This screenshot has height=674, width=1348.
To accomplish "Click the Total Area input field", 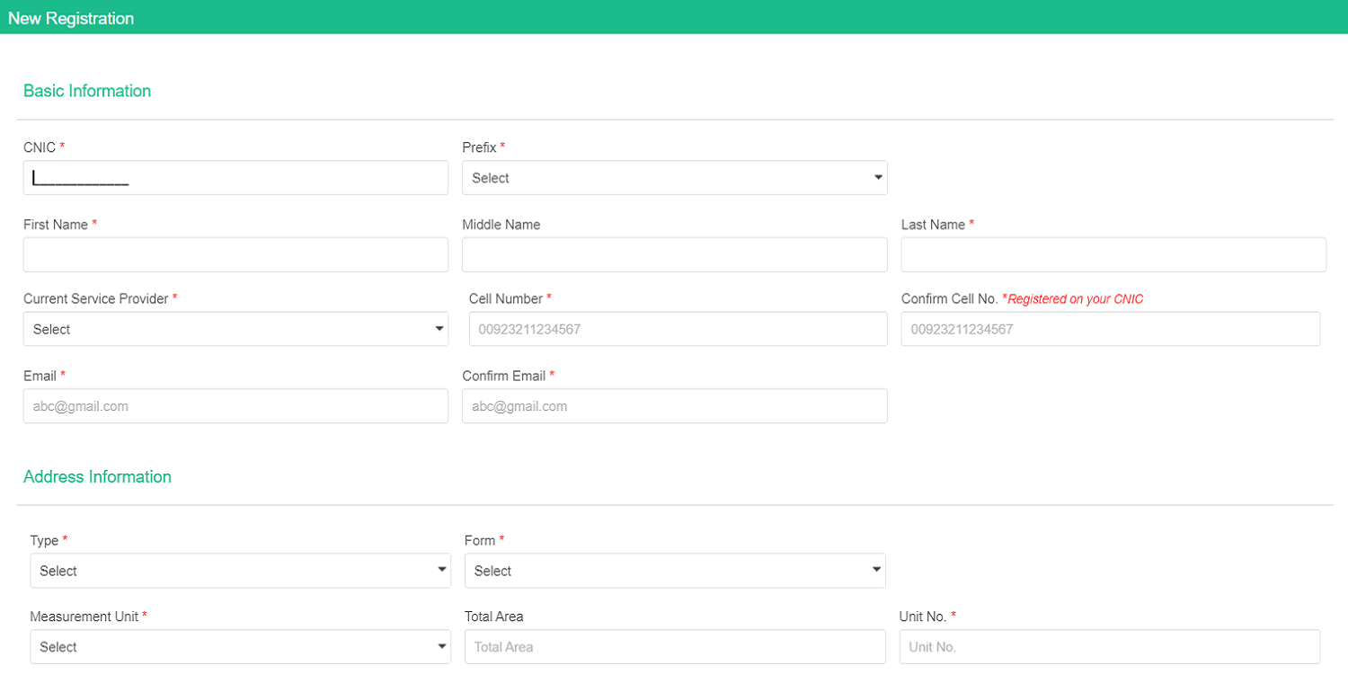I will [x=674, y=647].
